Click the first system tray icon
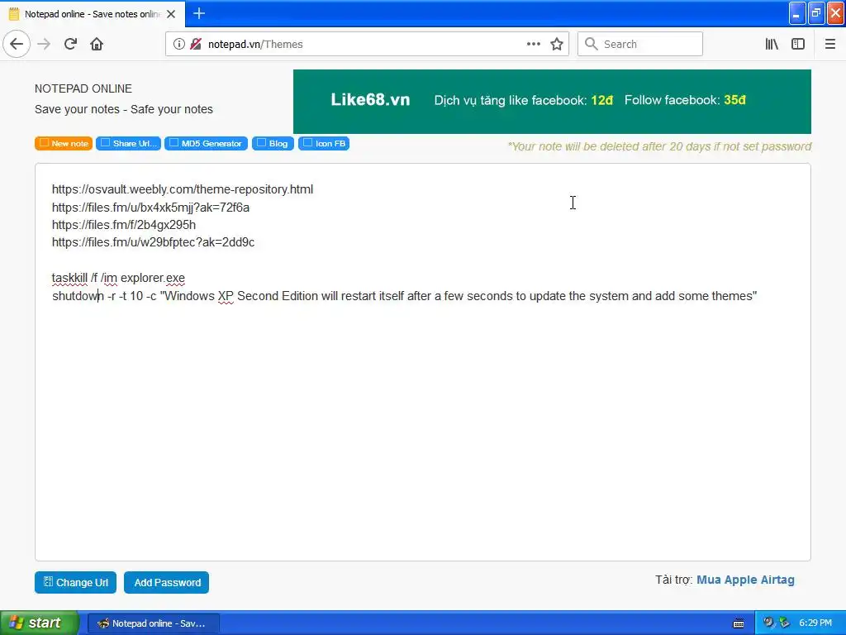The height and width of the screenshot is (635, 846). click(768, 623)
